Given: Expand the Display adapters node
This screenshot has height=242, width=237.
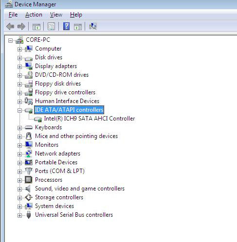Looking at the screenshot, I should [x=19, y=67].
